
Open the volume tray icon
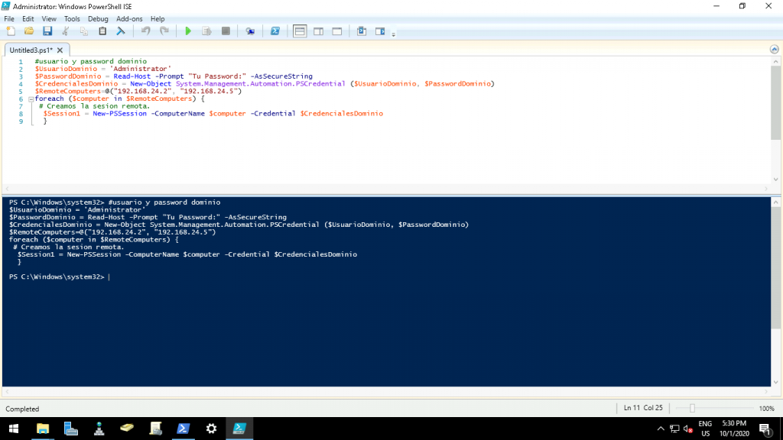point(687,429)
